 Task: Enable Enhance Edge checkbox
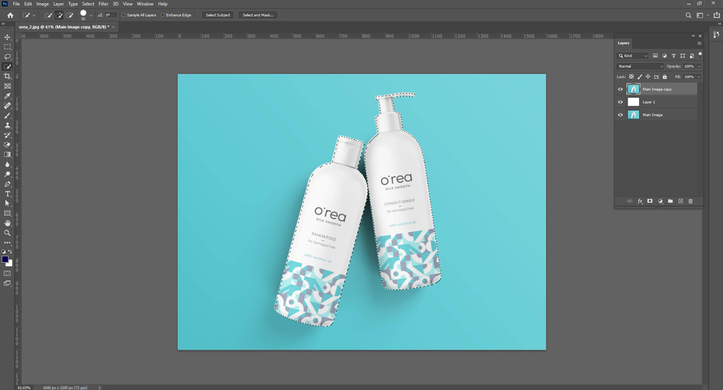[x=163, y=15]
